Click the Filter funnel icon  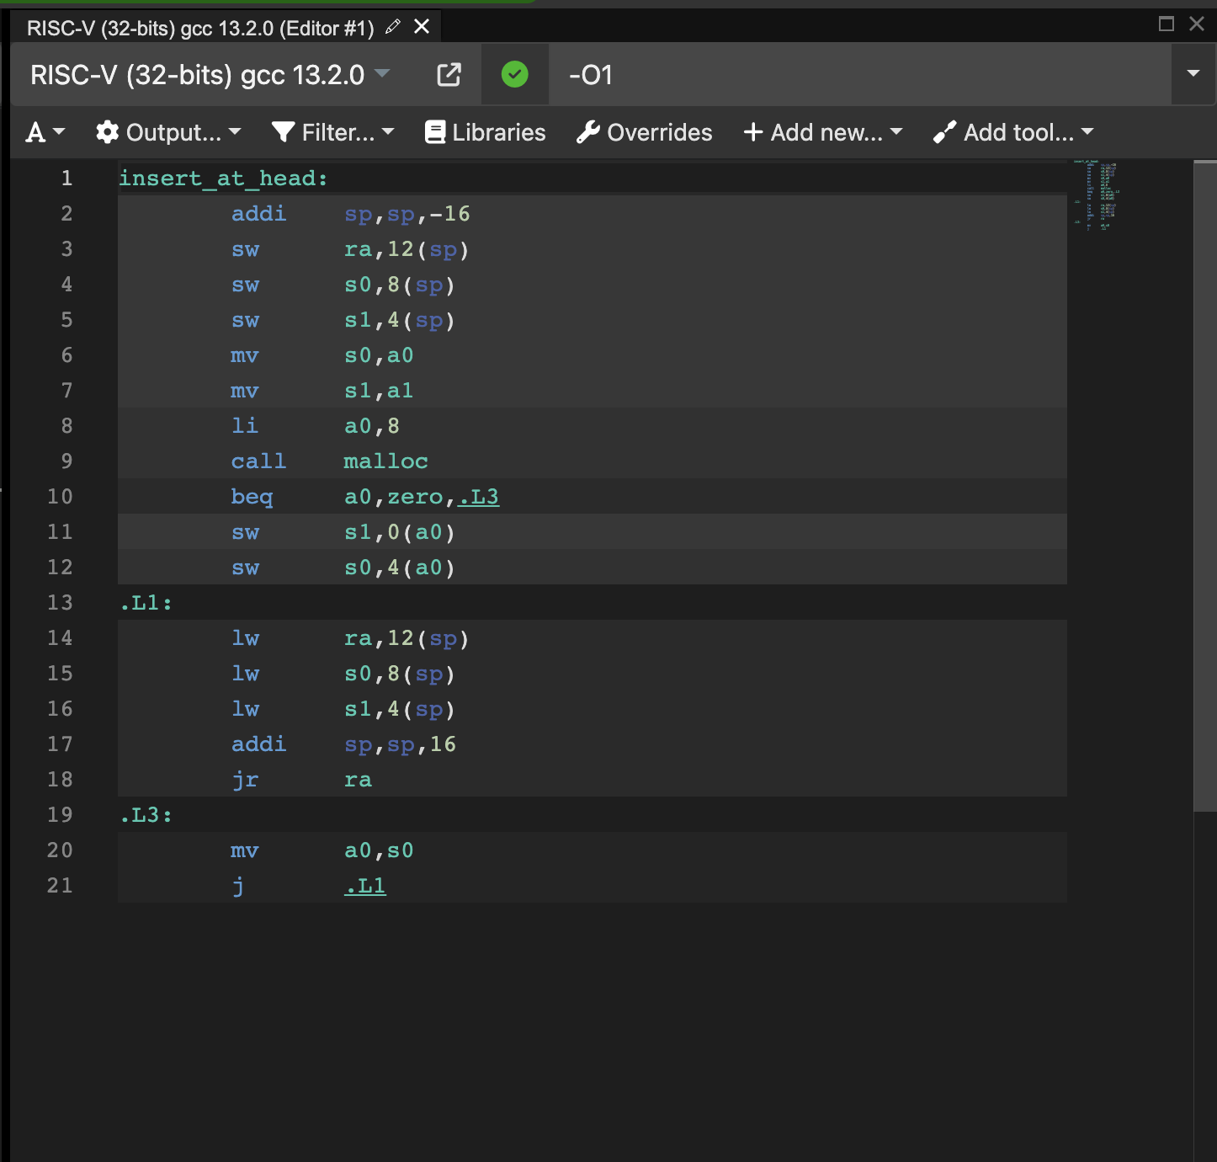[284, 132]
